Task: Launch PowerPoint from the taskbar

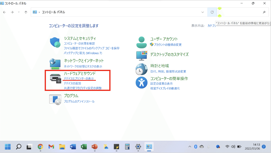Action: (x=95, y=147)
